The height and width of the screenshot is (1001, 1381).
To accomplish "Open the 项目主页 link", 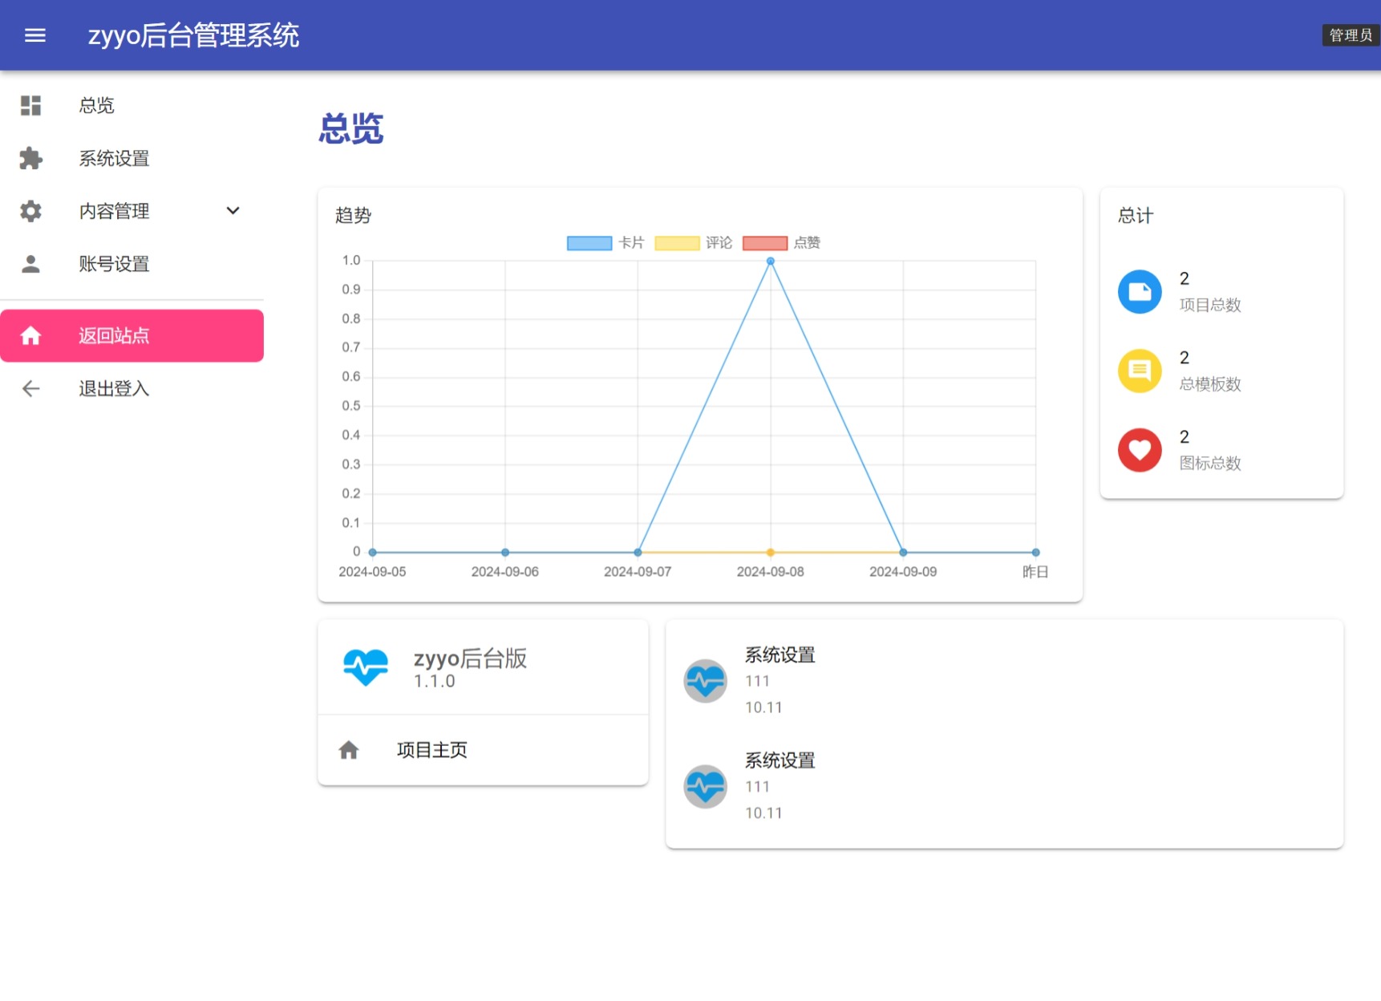I will coord(431,749).
